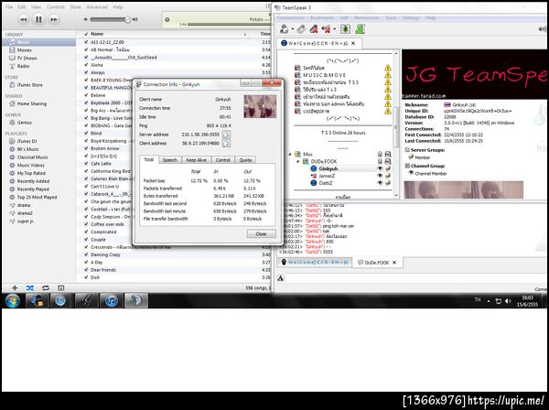Click TeamSpeak mute microphone icon
This screenshot has height=410, width=549.
(x=314, y=29)
